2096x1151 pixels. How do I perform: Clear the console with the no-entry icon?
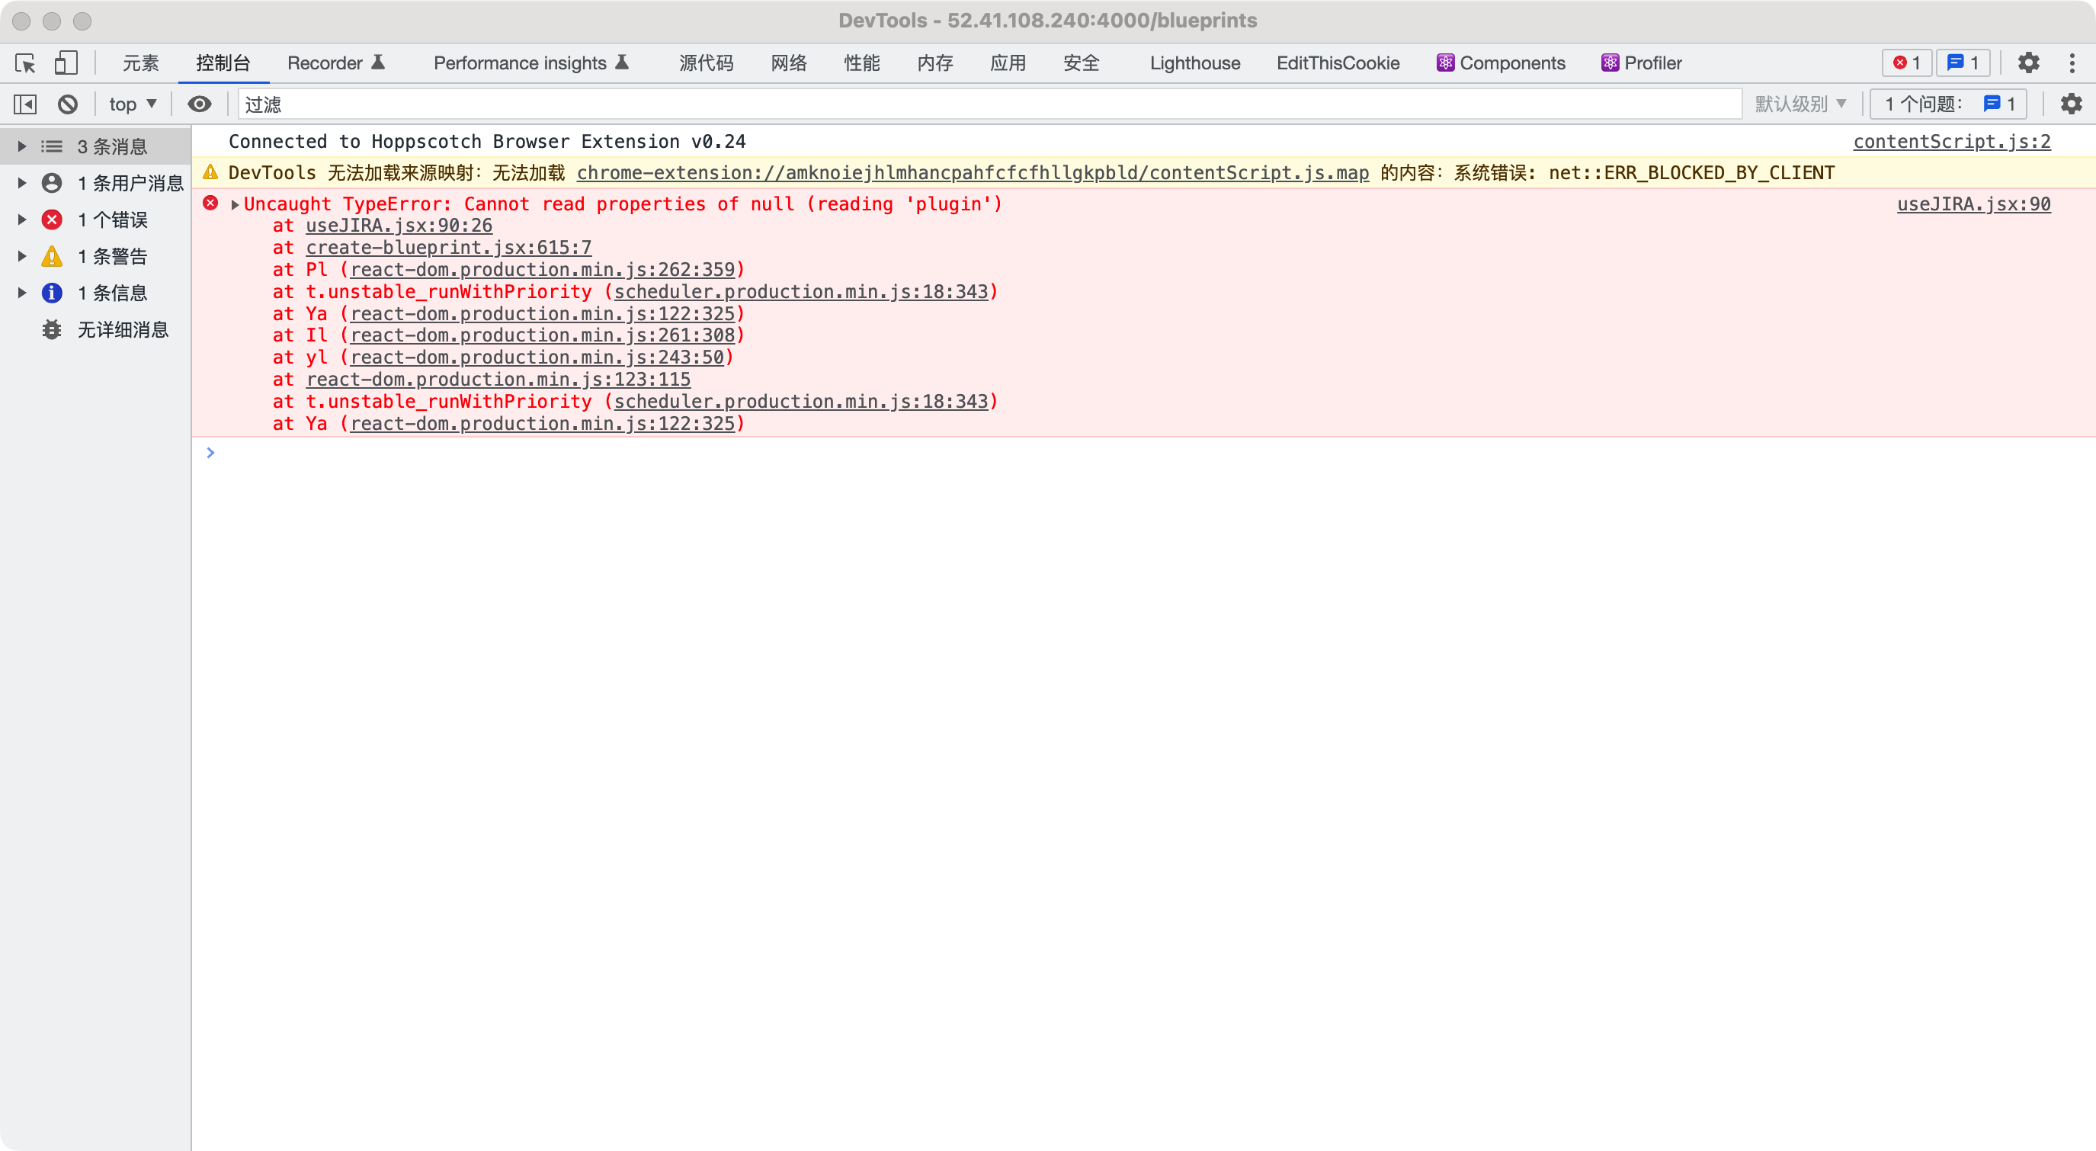pyautogui.click(x=69, y=104)
